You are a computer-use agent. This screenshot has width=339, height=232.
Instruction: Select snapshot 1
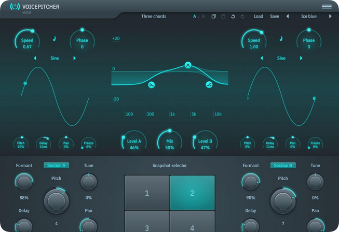pos(147,193)
